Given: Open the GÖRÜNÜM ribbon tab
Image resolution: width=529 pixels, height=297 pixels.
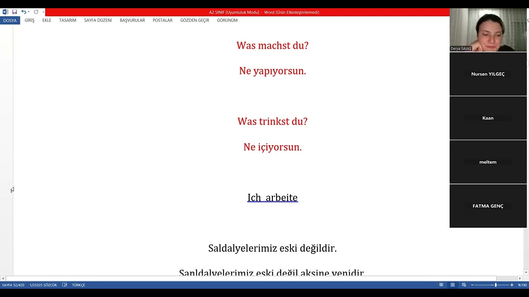Looking at the screenshot, I should [227, 20].
